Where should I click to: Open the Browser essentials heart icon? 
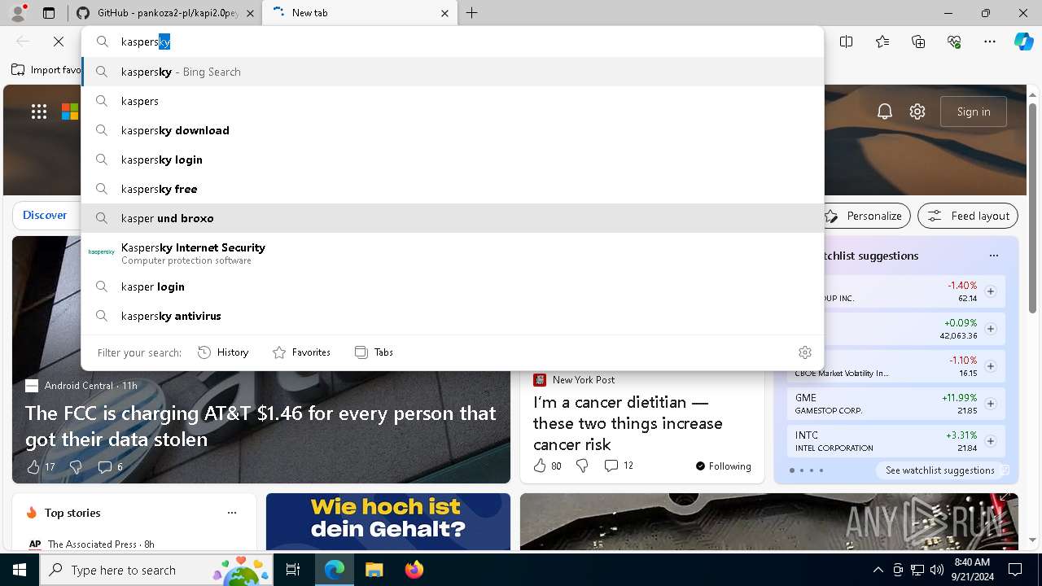coord(954,42)
